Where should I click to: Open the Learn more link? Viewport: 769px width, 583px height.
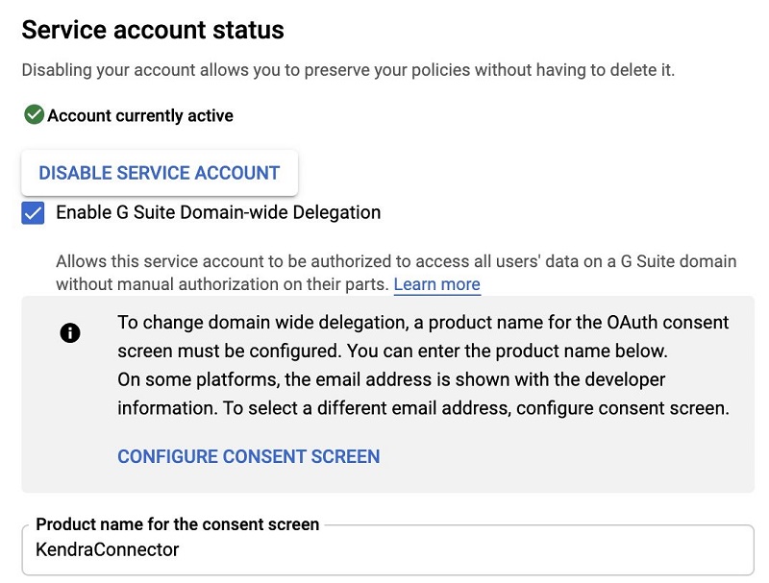[x=437, y=284]
